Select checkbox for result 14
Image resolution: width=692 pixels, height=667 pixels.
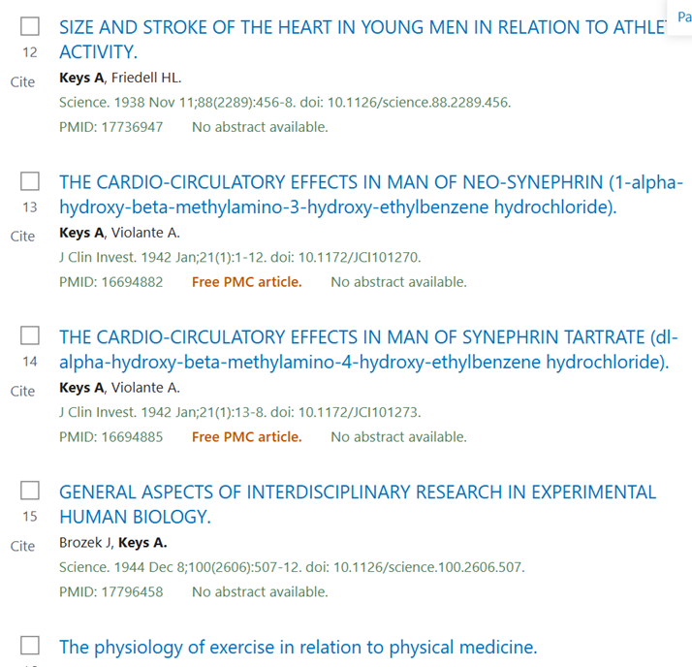tap(30, 336)
